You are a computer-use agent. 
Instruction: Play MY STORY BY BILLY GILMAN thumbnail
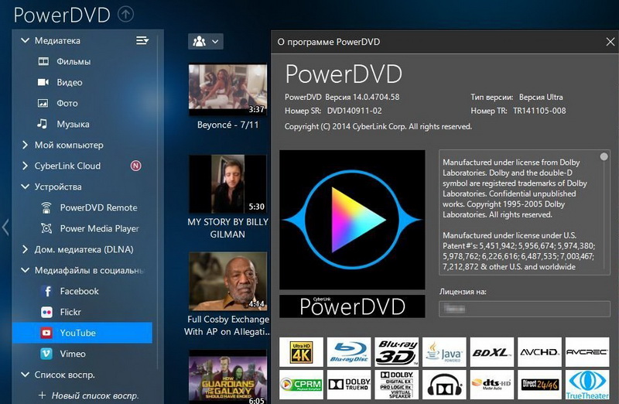[x=227, y=184]
